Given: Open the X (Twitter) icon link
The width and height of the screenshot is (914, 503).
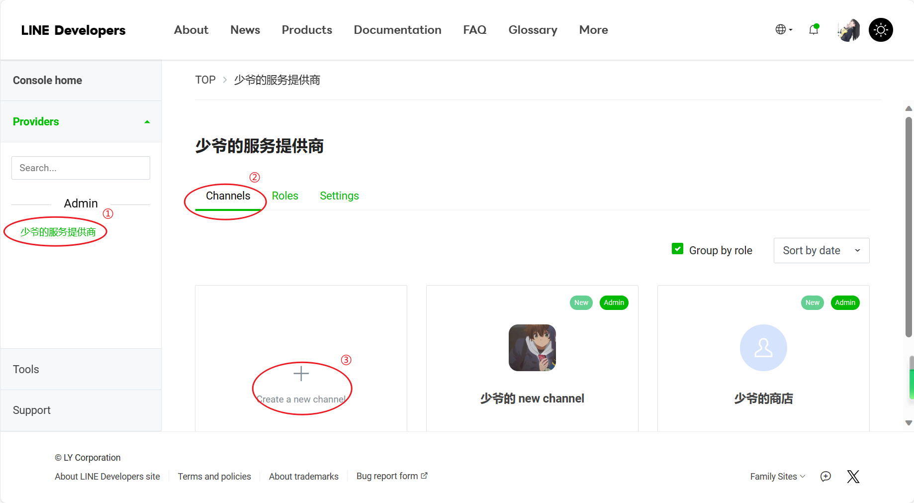Looking at the screenshot, I should pyautogui.click(x=853, y=477).
